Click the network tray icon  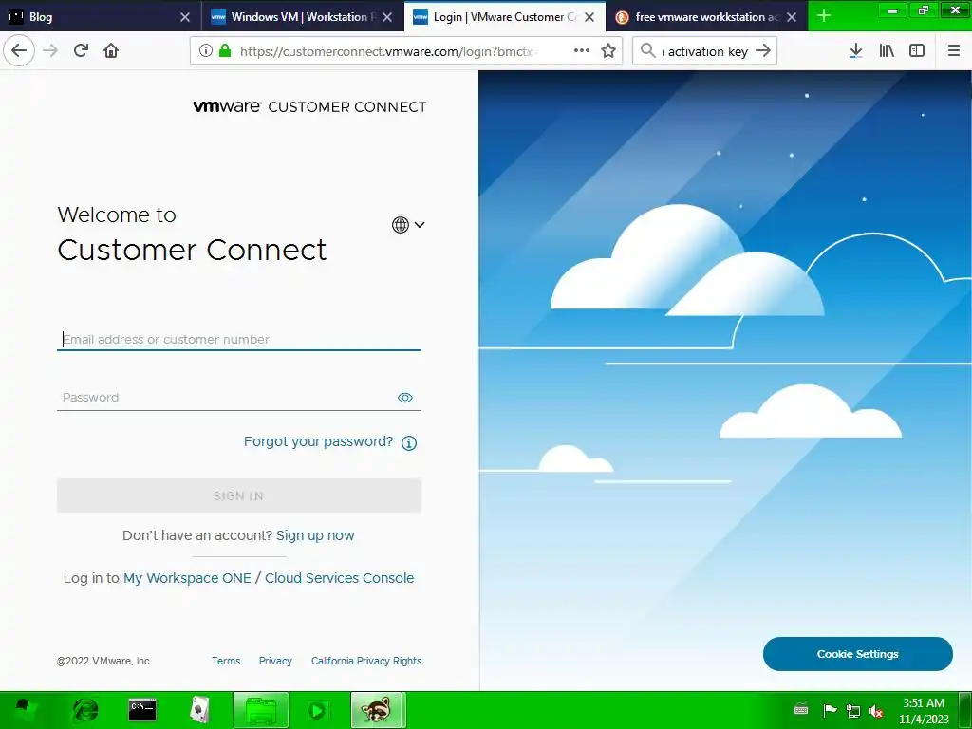pyautogui.click(x=853, y=711)
